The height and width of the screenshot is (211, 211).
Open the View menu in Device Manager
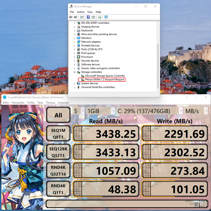[x=90, y=12]
